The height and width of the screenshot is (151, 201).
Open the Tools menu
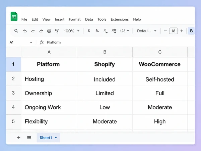click(x=102, y=19)
